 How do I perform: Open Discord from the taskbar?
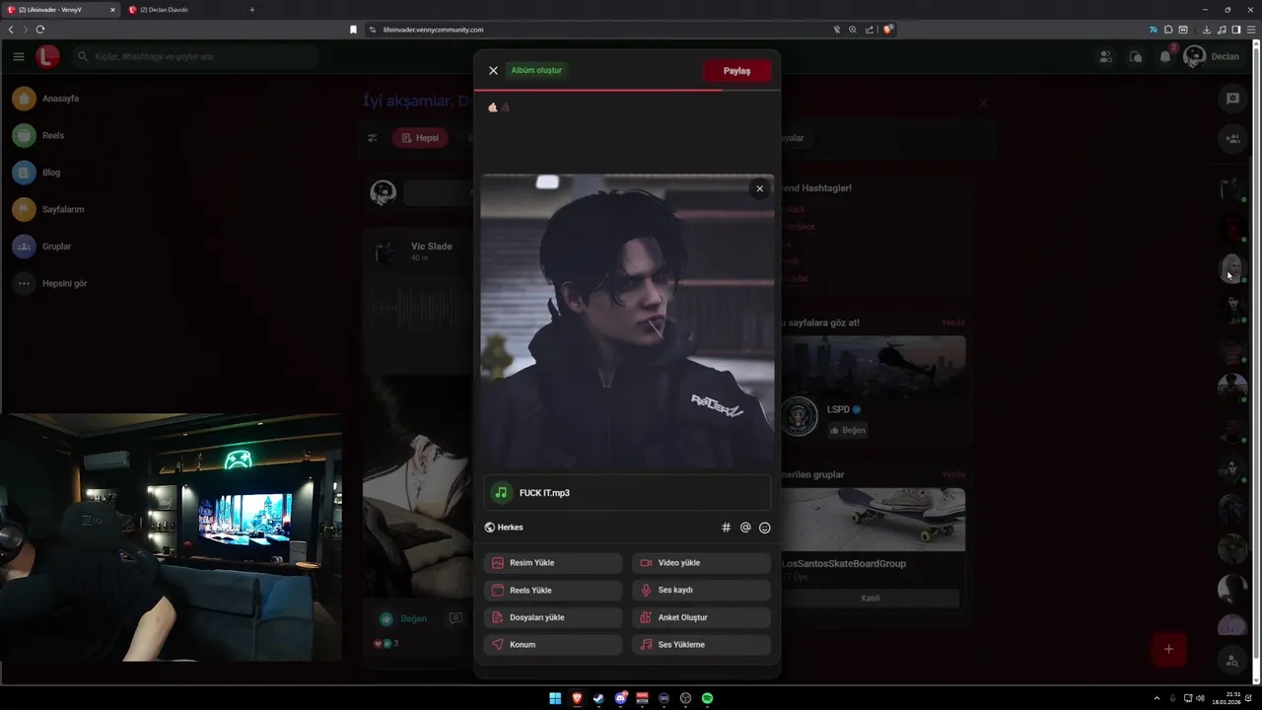click(620, 698)
